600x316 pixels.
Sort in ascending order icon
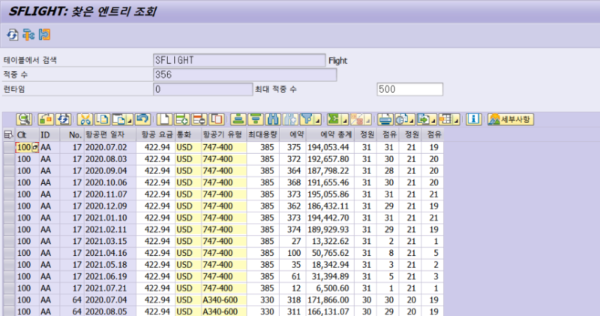[238, 119]
